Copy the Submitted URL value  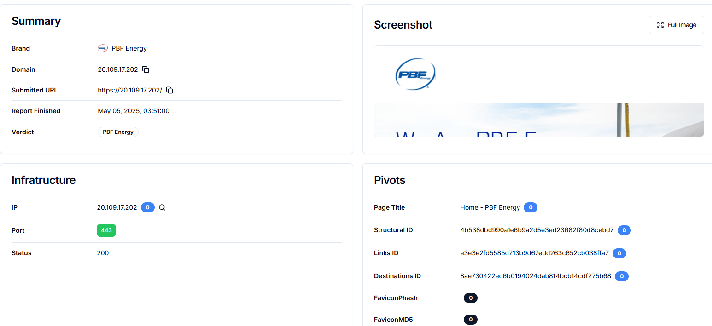pos(169,90)
